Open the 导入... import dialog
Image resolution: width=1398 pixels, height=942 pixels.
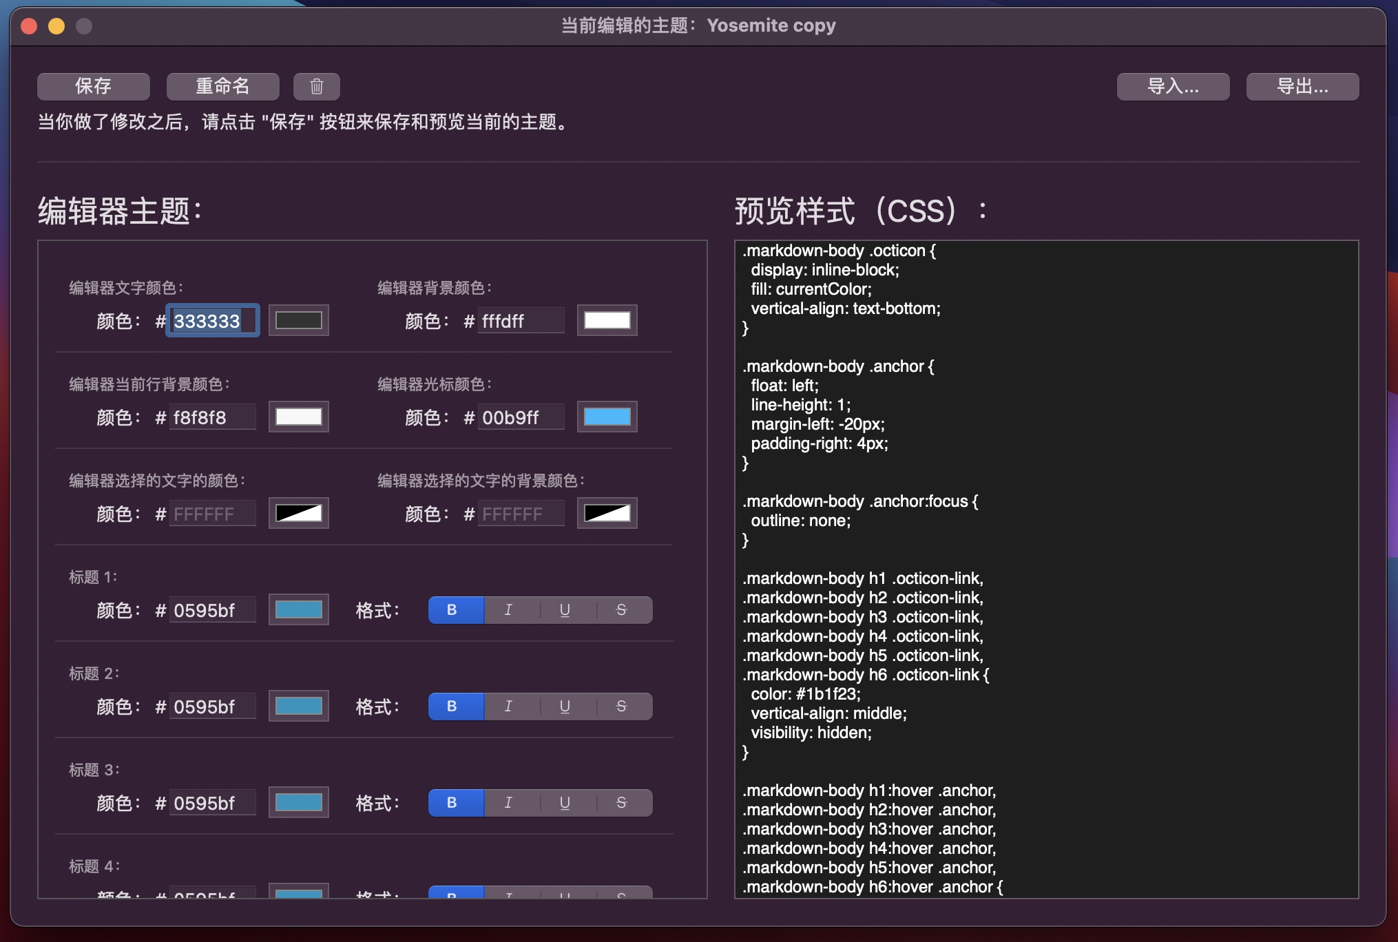[x=1172, y=87]
